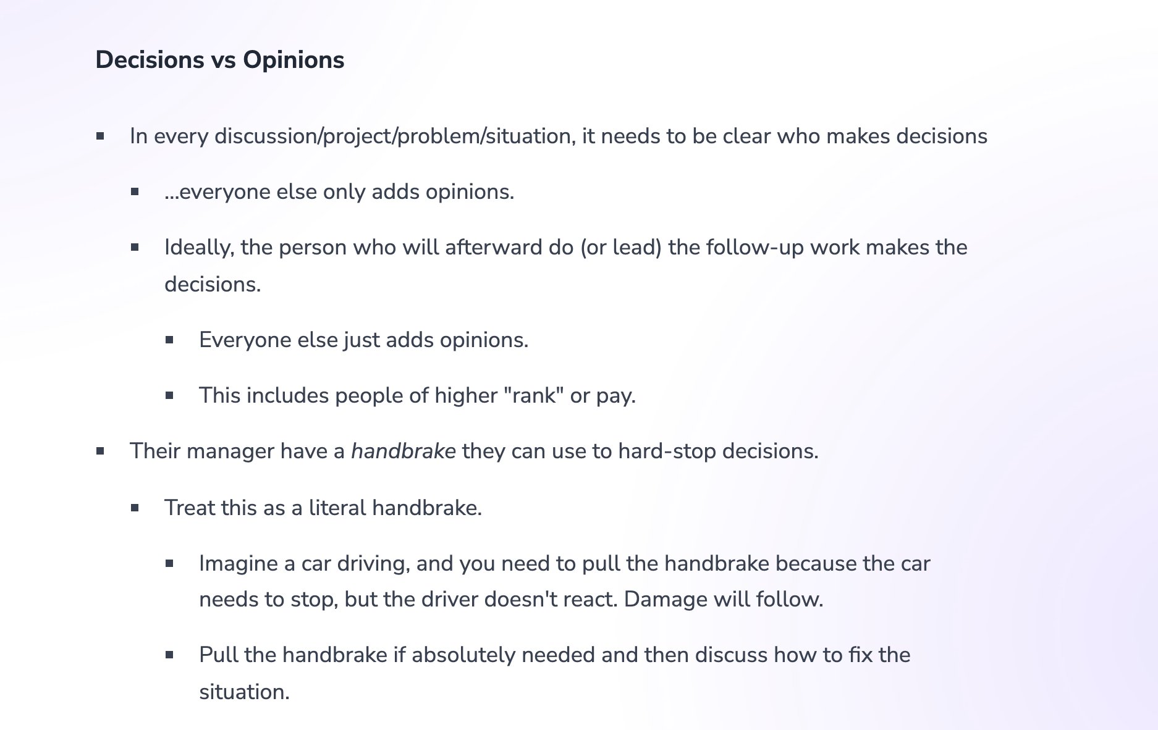Click the word 'decisions.' on the wrapped line

click(x=213, y=284)
